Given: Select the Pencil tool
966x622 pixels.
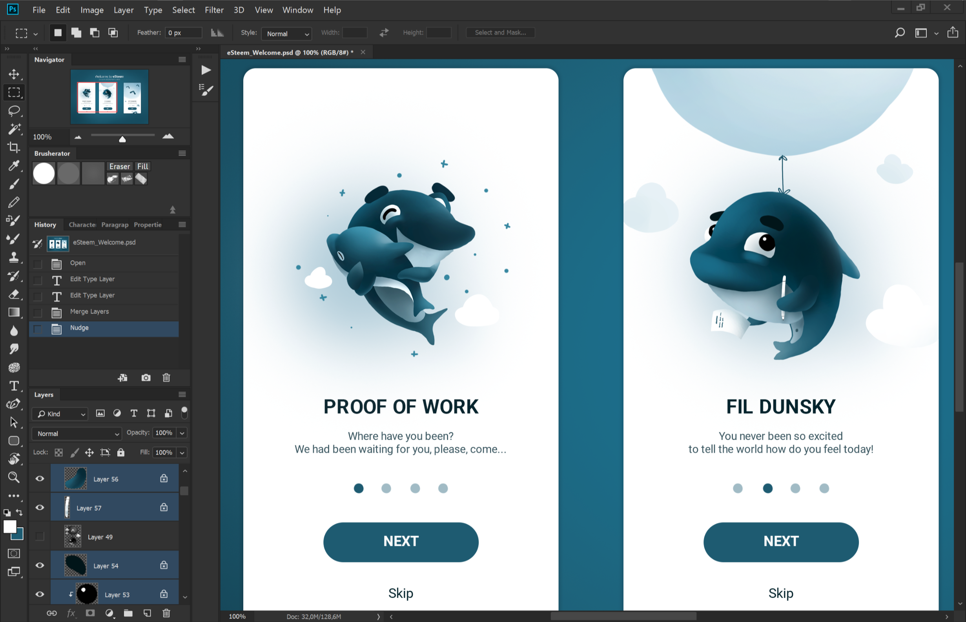Looking at the screenshot, I should pyautogui.click(x=14, y=202).
